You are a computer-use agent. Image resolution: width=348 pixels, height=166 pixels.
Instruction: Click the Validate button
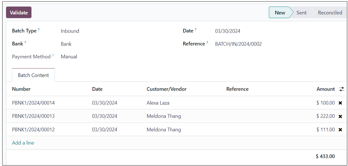tap(19, 13)
